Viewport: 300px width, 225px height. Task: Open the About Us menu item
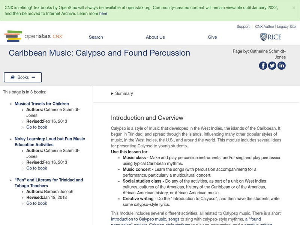point(155,37)
